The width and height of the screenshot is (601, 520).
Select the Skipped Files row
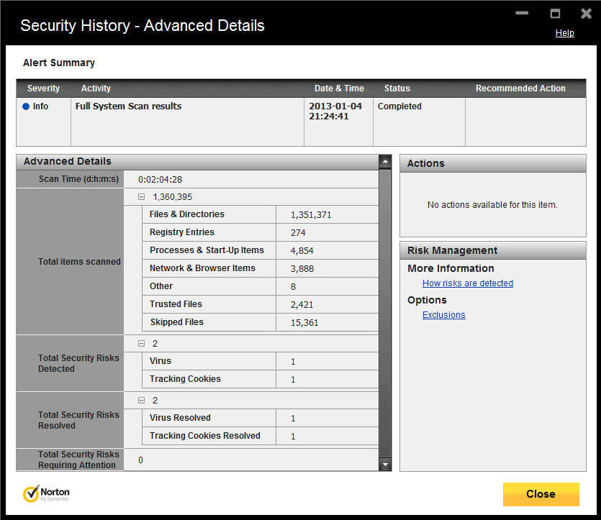pos(261,322)
